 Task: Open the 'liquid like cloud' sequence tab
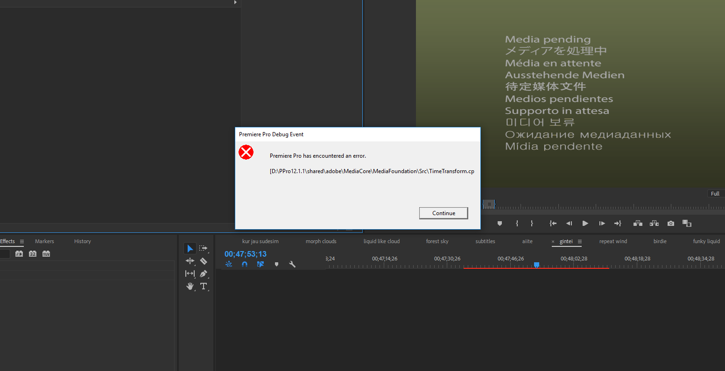tap(381, 241)
